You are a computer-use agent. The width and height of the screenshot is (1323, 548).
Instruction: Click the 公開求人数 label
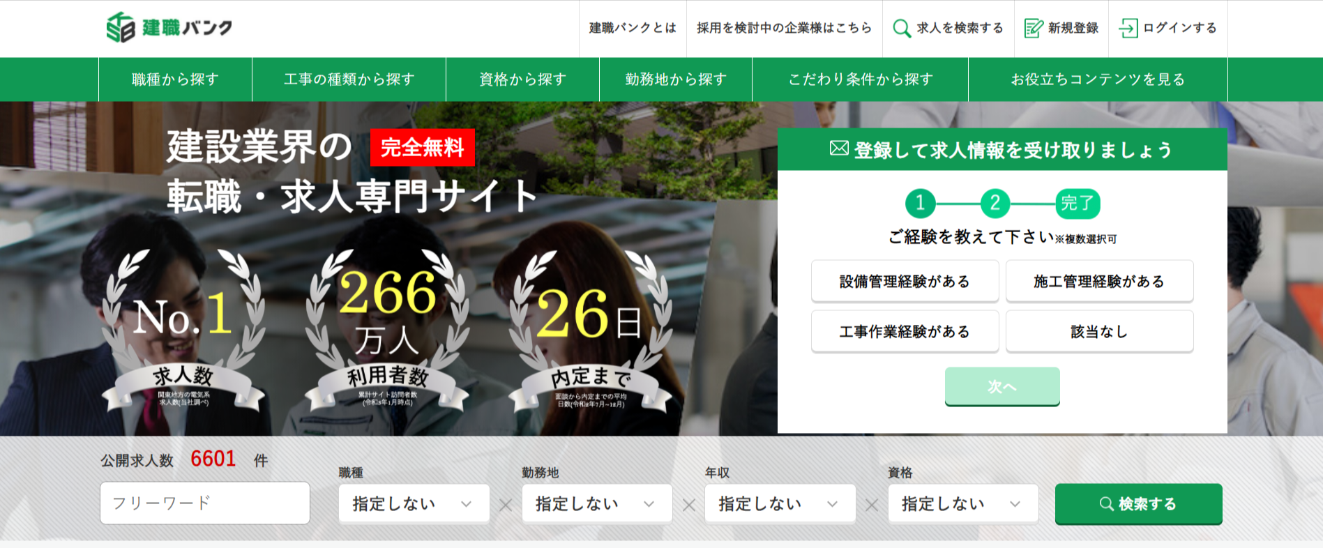(137, 460)
